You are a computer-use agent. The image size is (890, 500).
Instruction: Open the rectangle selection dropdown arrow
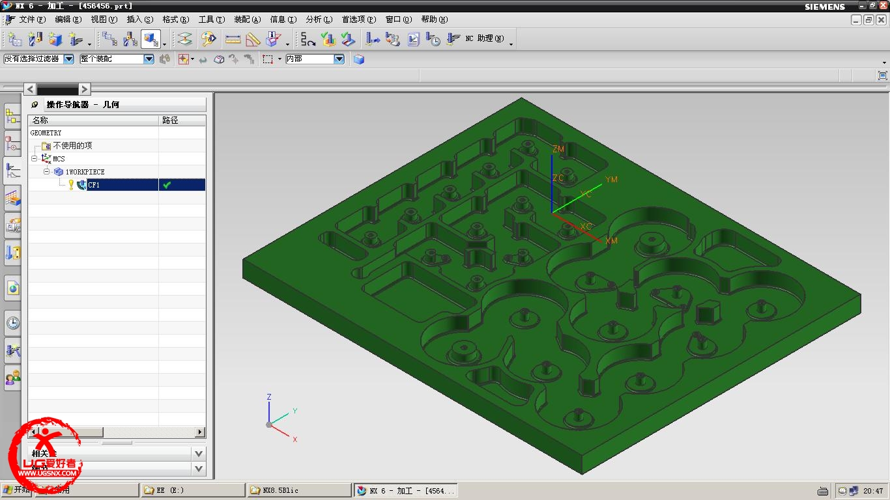pyautogui.click(x=280, y=59)
